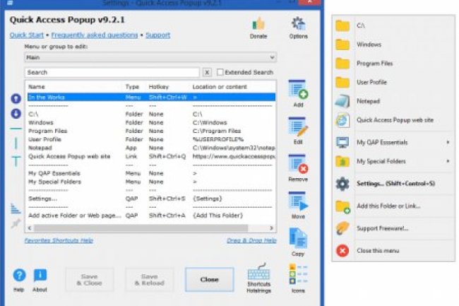Open Frequently asked questions link
Image resolution: width=459 pixels, height=306 pixels.
(x=95, y=35)
